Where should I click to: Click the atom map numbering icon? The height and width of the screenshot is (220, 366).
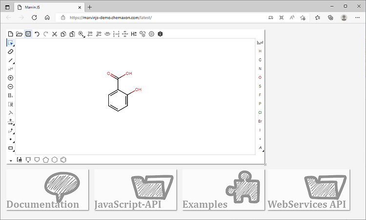pos(116,34)
